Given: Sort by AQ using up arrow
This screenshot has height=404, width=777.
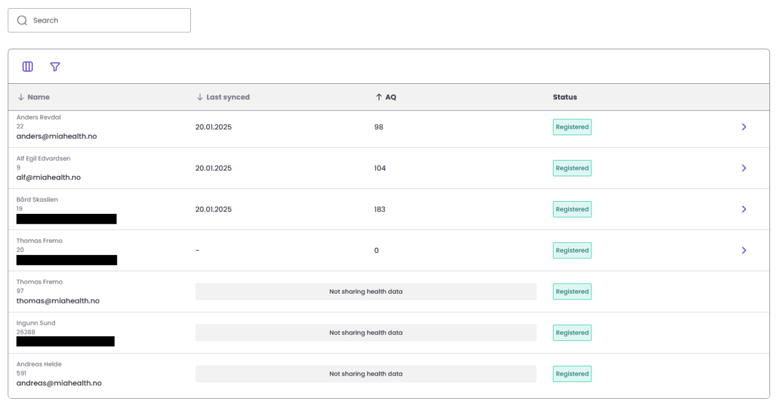Looking at the screenshot, I should coord(379,97).
